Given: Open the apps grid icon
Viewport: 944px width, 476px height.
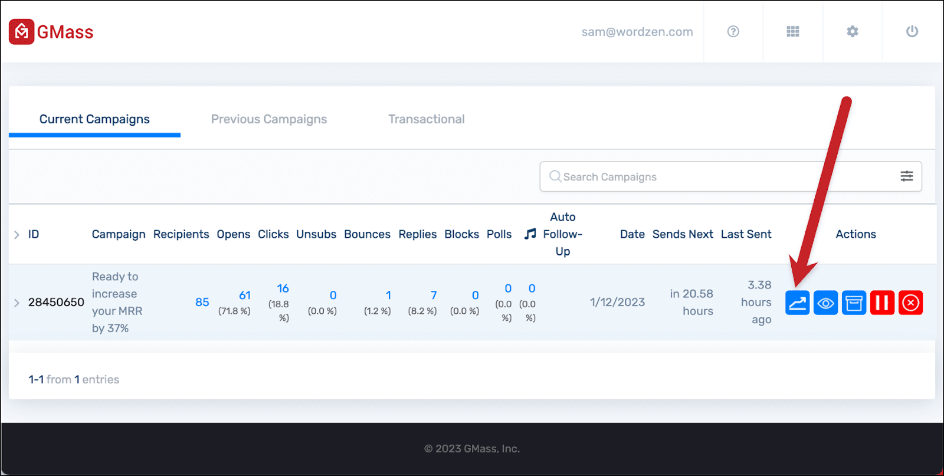Looking at the screenshot, I should pos(793,31).
